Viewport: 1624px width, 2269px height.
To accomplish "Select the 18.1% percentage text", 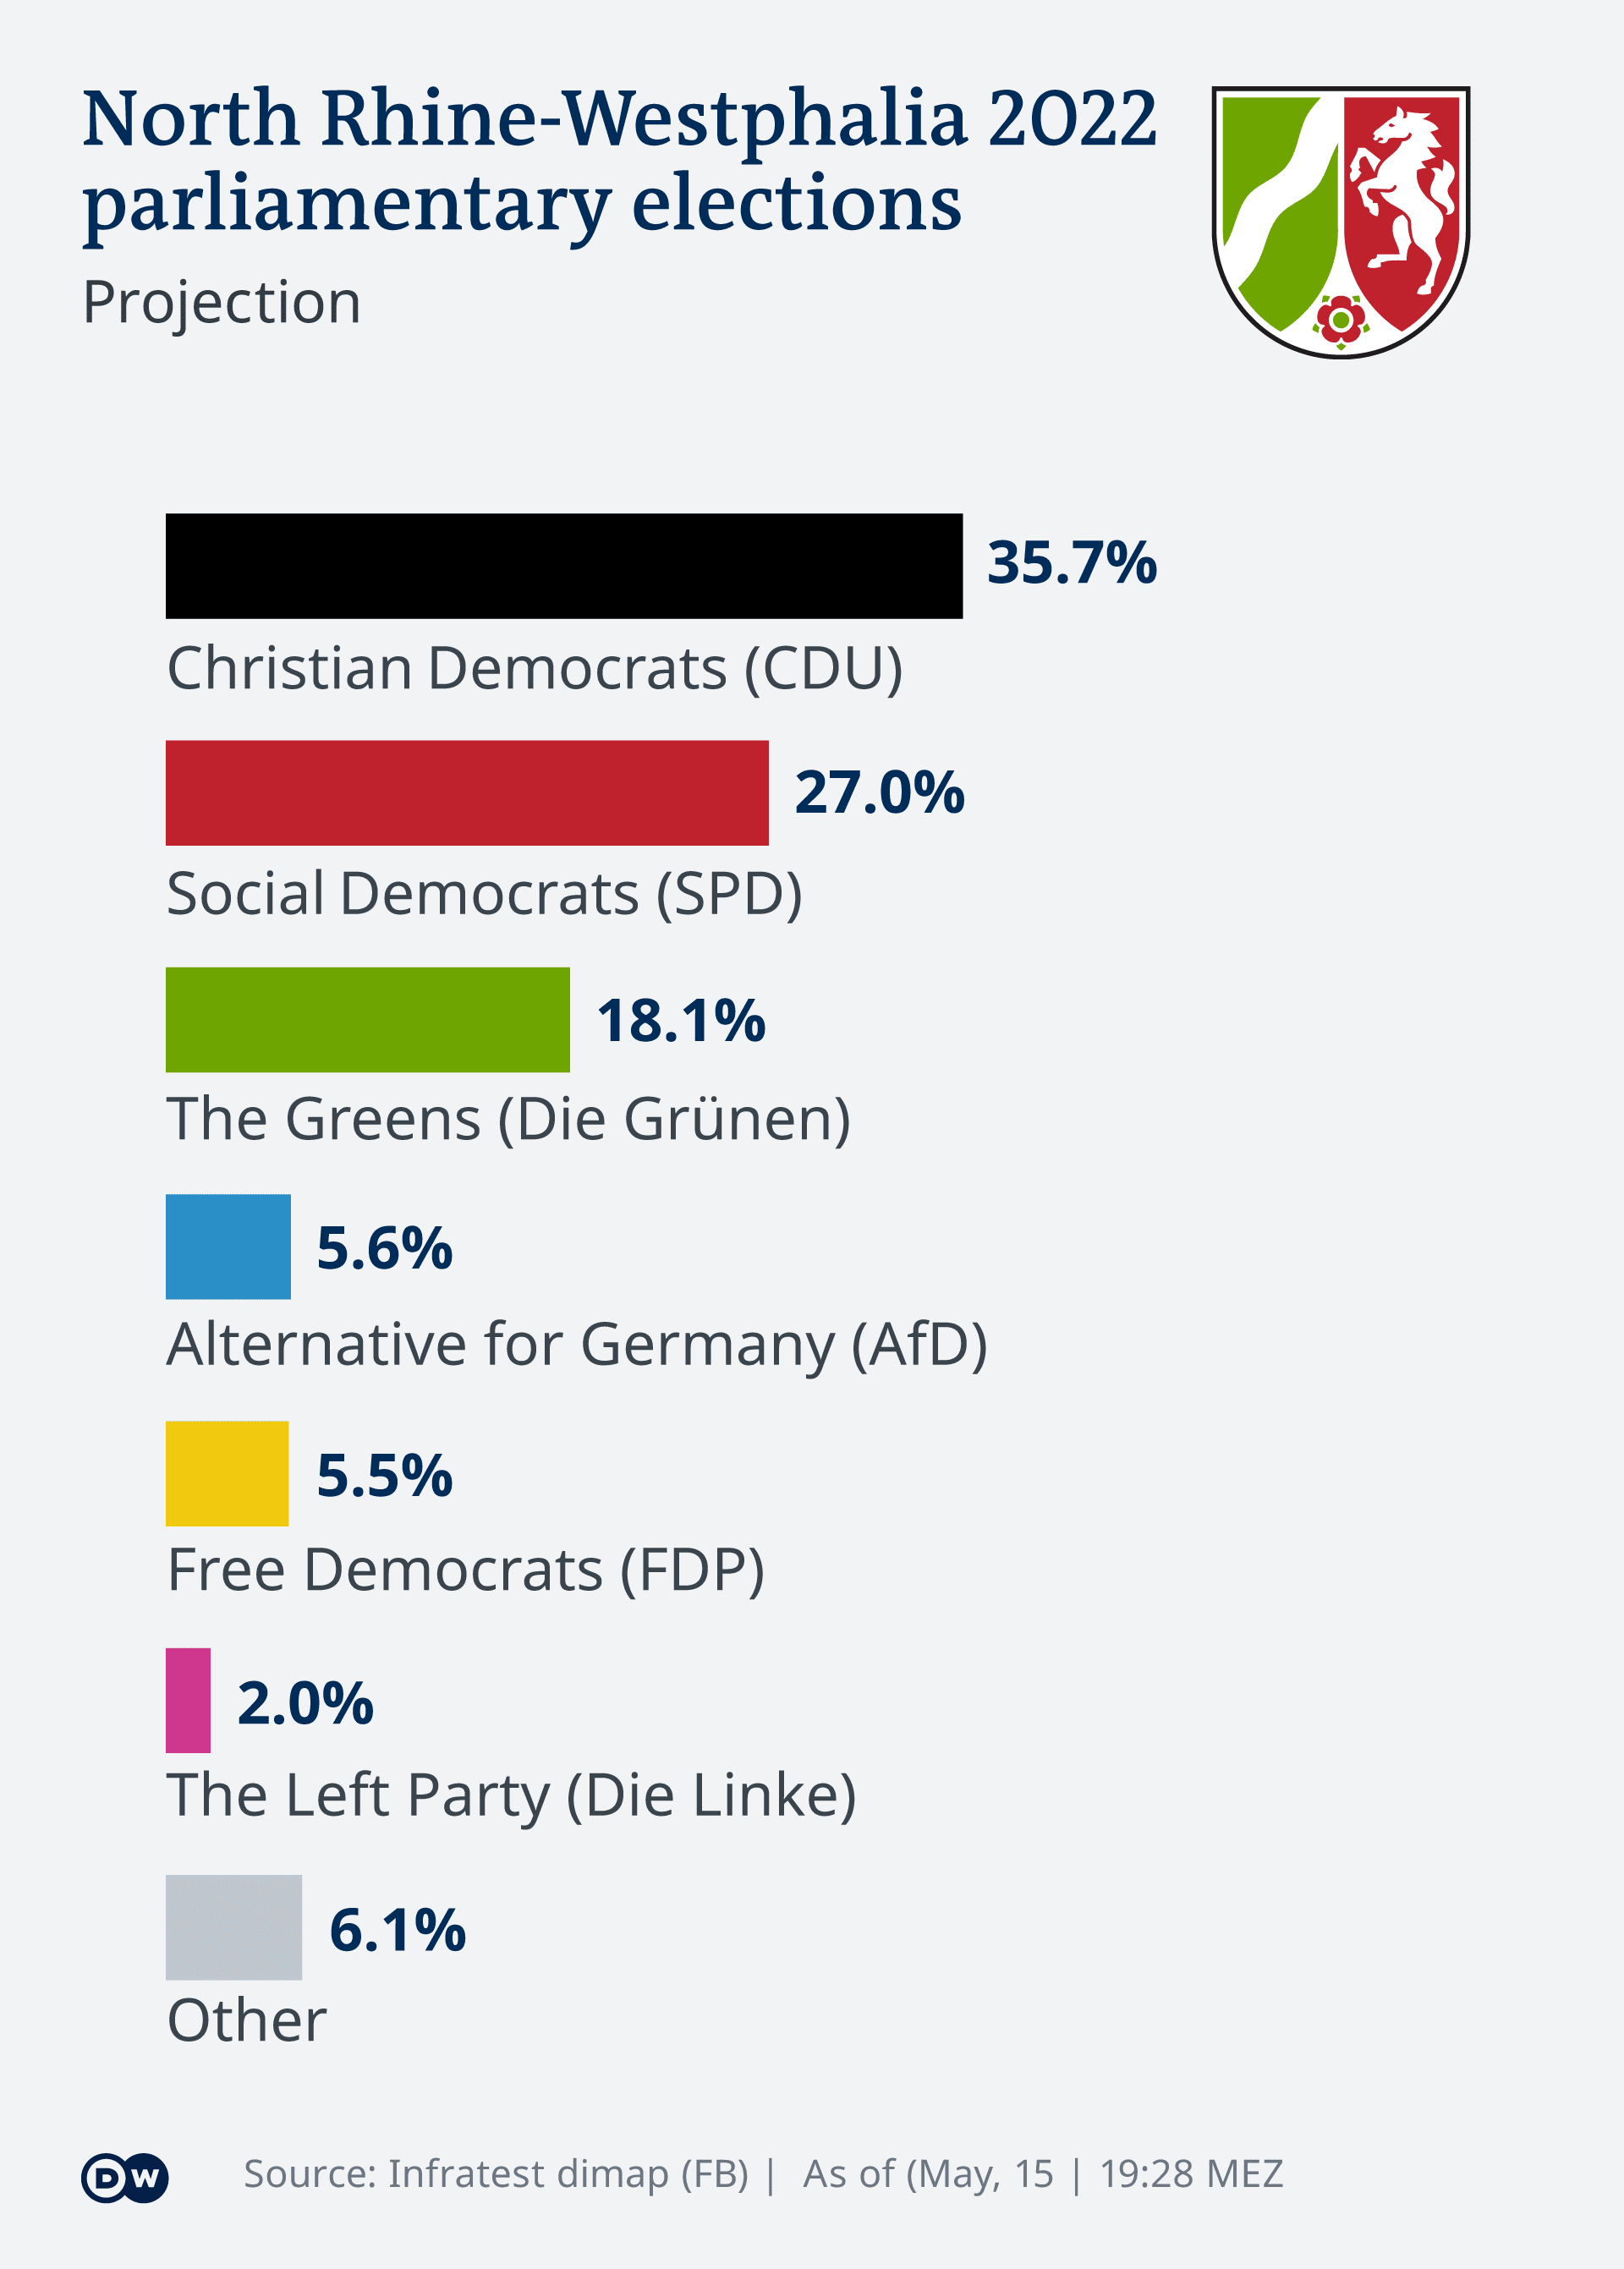I will [681, 1021].
